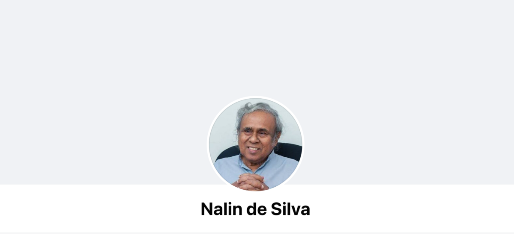514x235 pixels.
Task: Click the Nalin de Silva avatar thumbnail
Action: [x=256, y=144]
